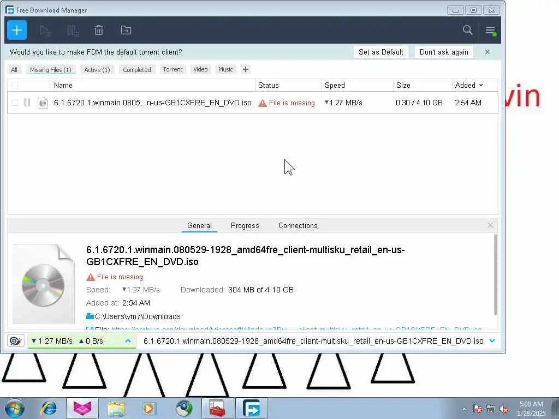
Task: Show hidden tray icons arrow
Action: pyautogui.click(x=464, y=409)
